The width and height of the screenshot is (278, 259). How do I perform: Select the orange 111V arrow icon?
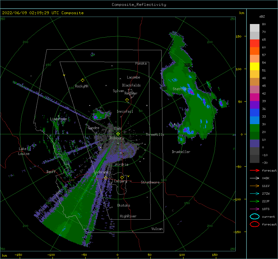pos(255,186)
